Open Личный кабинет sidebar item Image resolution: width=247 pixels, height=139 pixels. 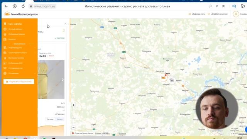(x=15, y=29)
